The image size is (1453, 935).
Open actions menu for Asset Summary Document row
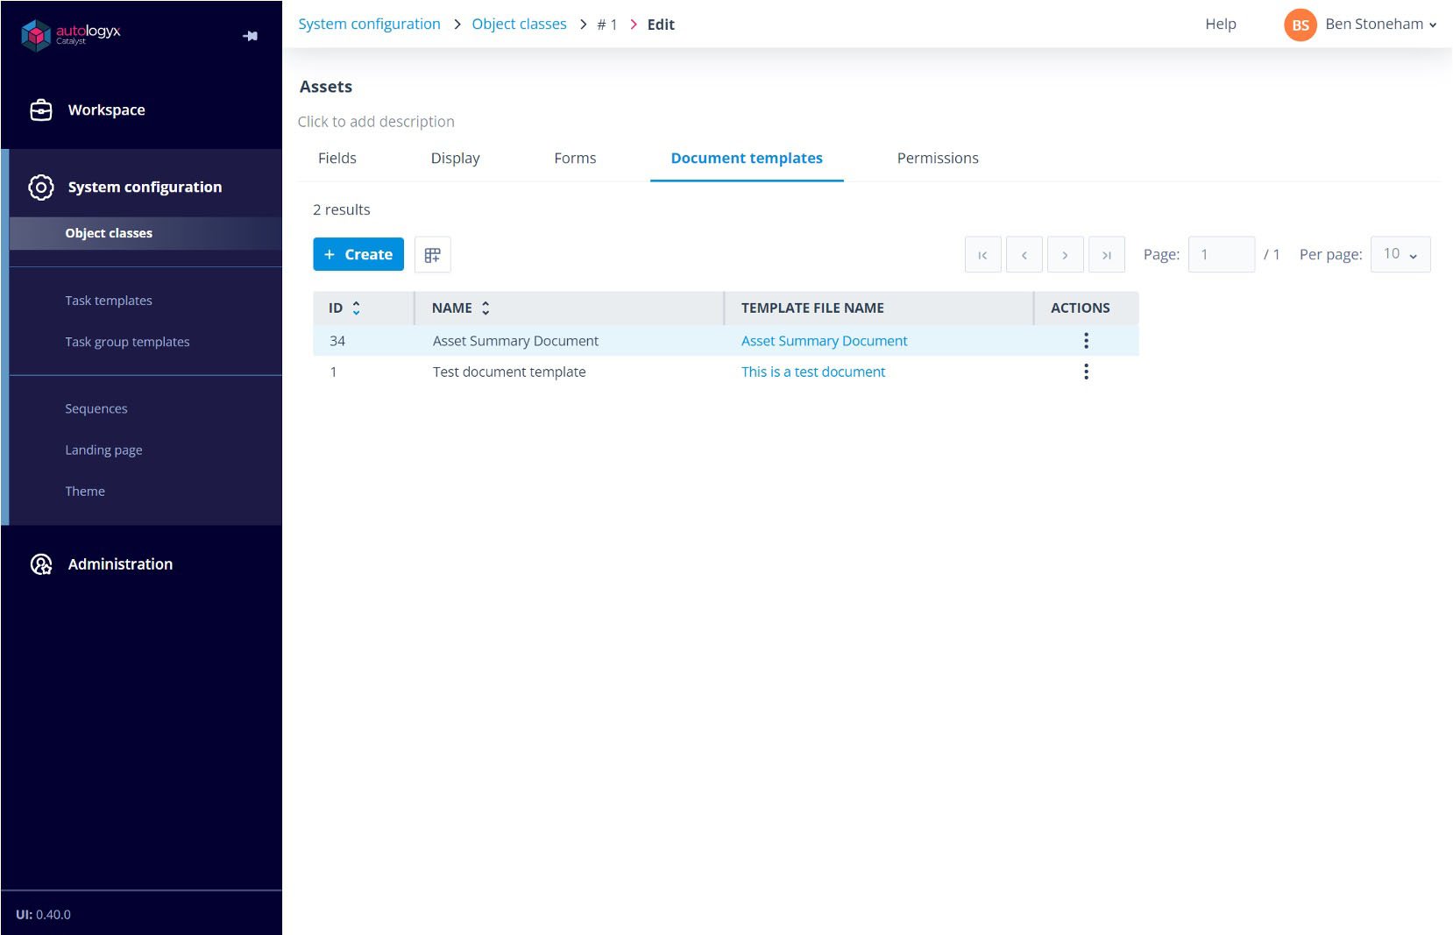tap(1086, 341)
